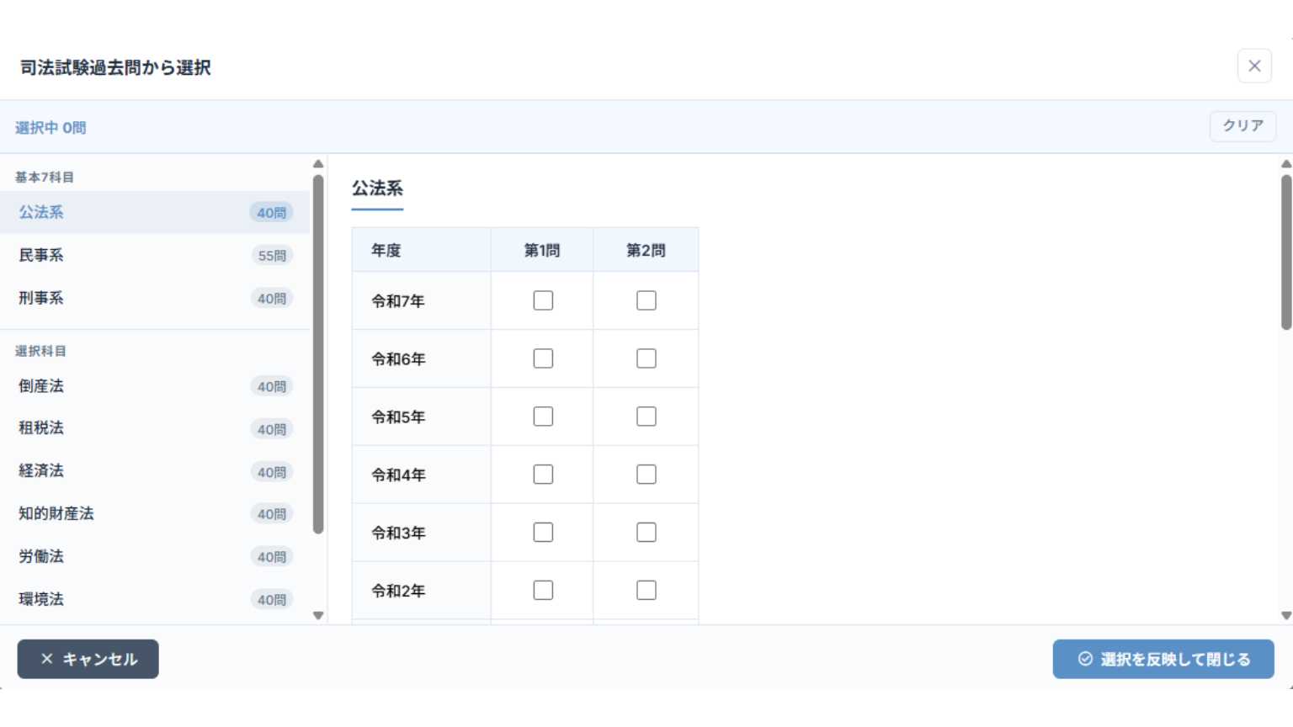Toggle 令和2年 第2問 checkbox
Screen dimensions: 1293x727
(x=646, y=591)
